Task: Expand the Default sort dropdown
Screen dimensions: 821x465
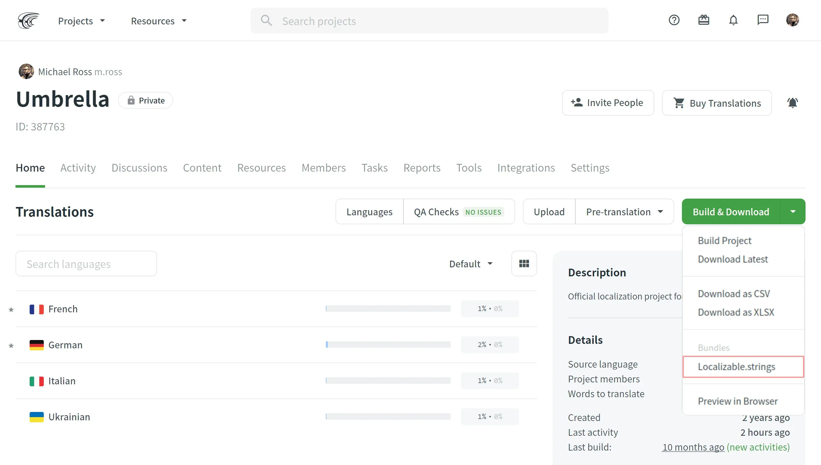Action: tap(471, 264)
